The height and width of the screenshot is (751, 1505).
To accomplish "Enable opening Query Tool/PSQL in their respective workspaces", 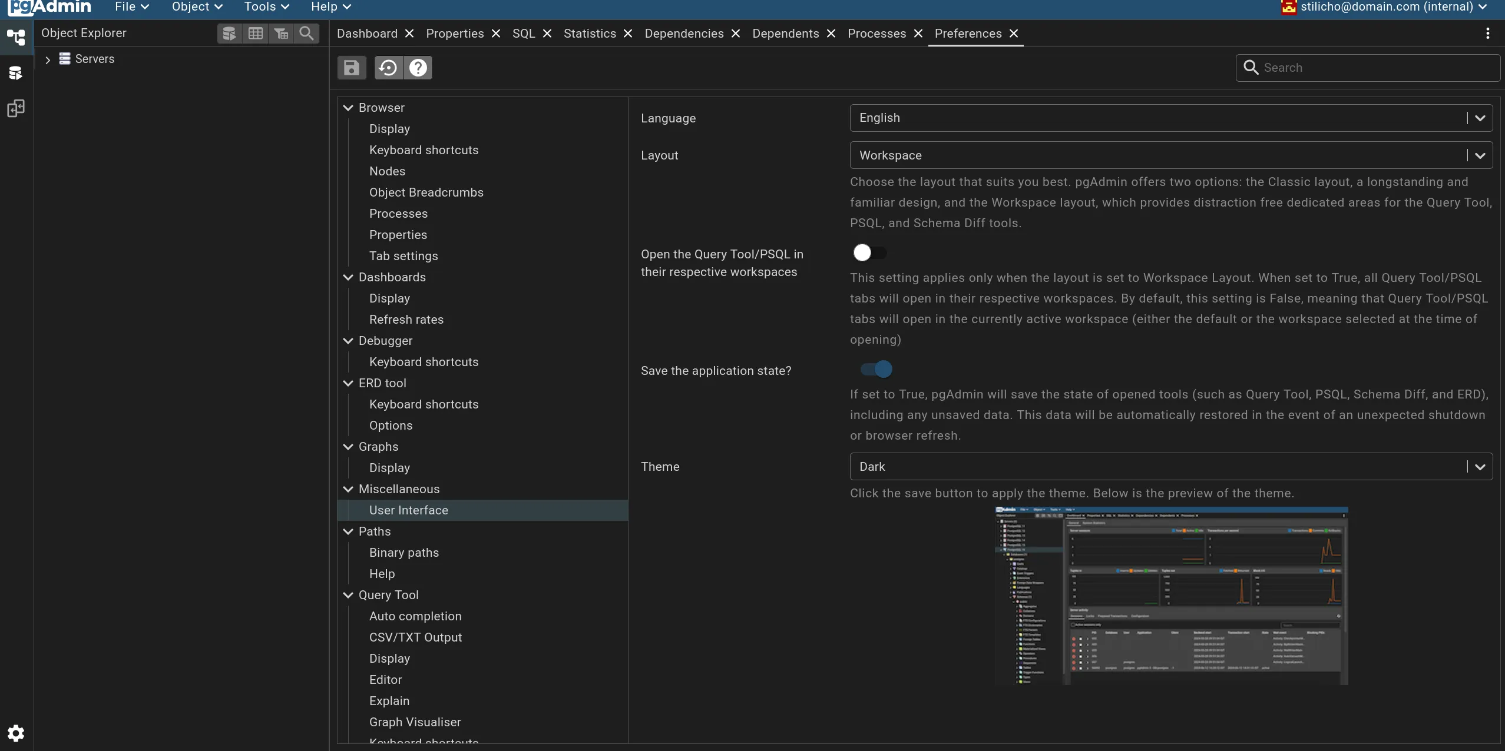I will coord(869,253).
